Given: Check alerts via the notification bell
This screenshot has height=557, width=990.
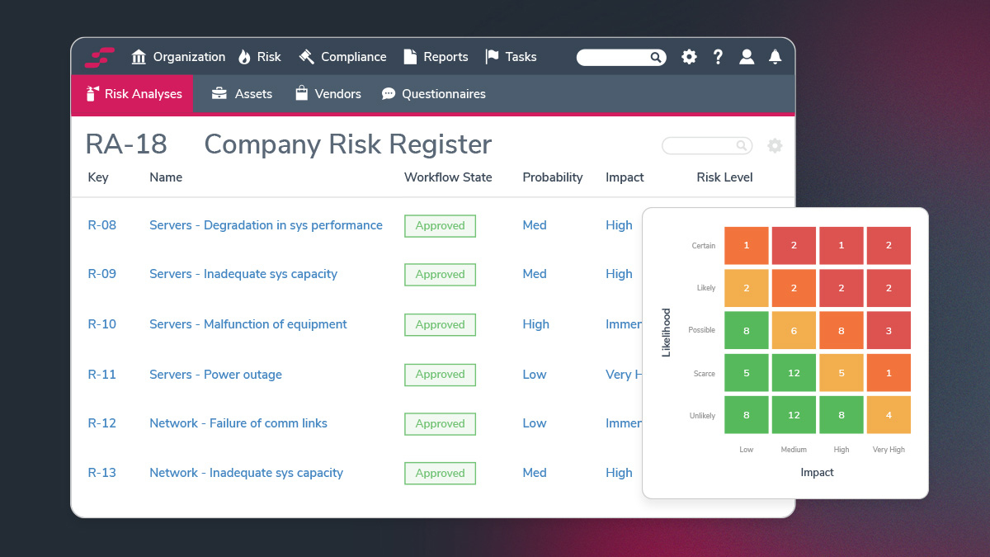Looking at the screenshot, I should 775,57.
